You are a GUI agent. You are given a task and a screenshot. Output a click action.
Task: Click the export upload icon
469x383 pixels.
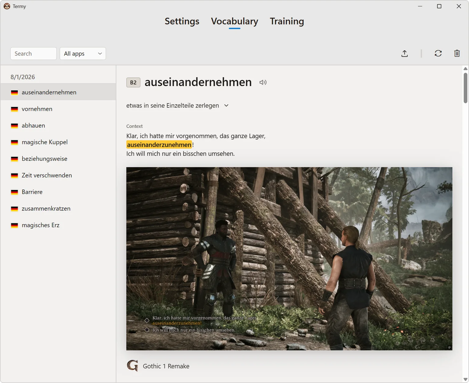pos(405,53)
